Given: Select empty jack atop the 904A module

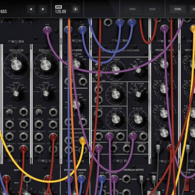Looking at the screenshot, I should pyautogui.click(x=108, y=23).
